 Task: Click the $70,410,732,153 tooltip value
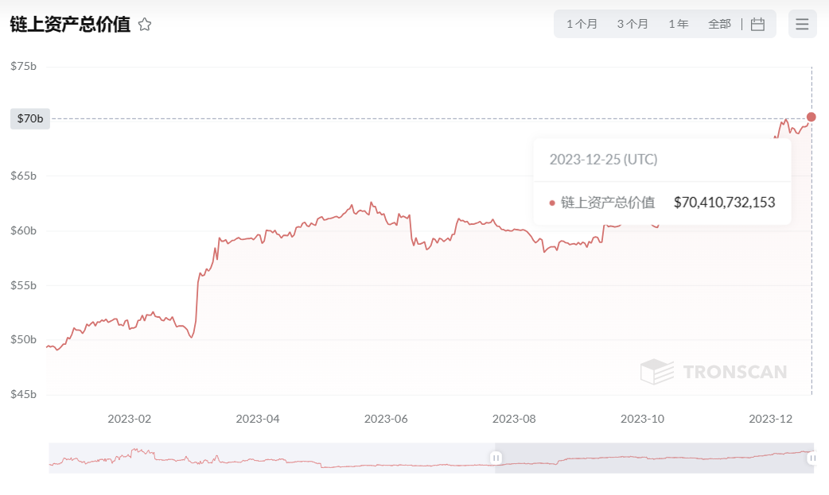(x=724, y=203)
